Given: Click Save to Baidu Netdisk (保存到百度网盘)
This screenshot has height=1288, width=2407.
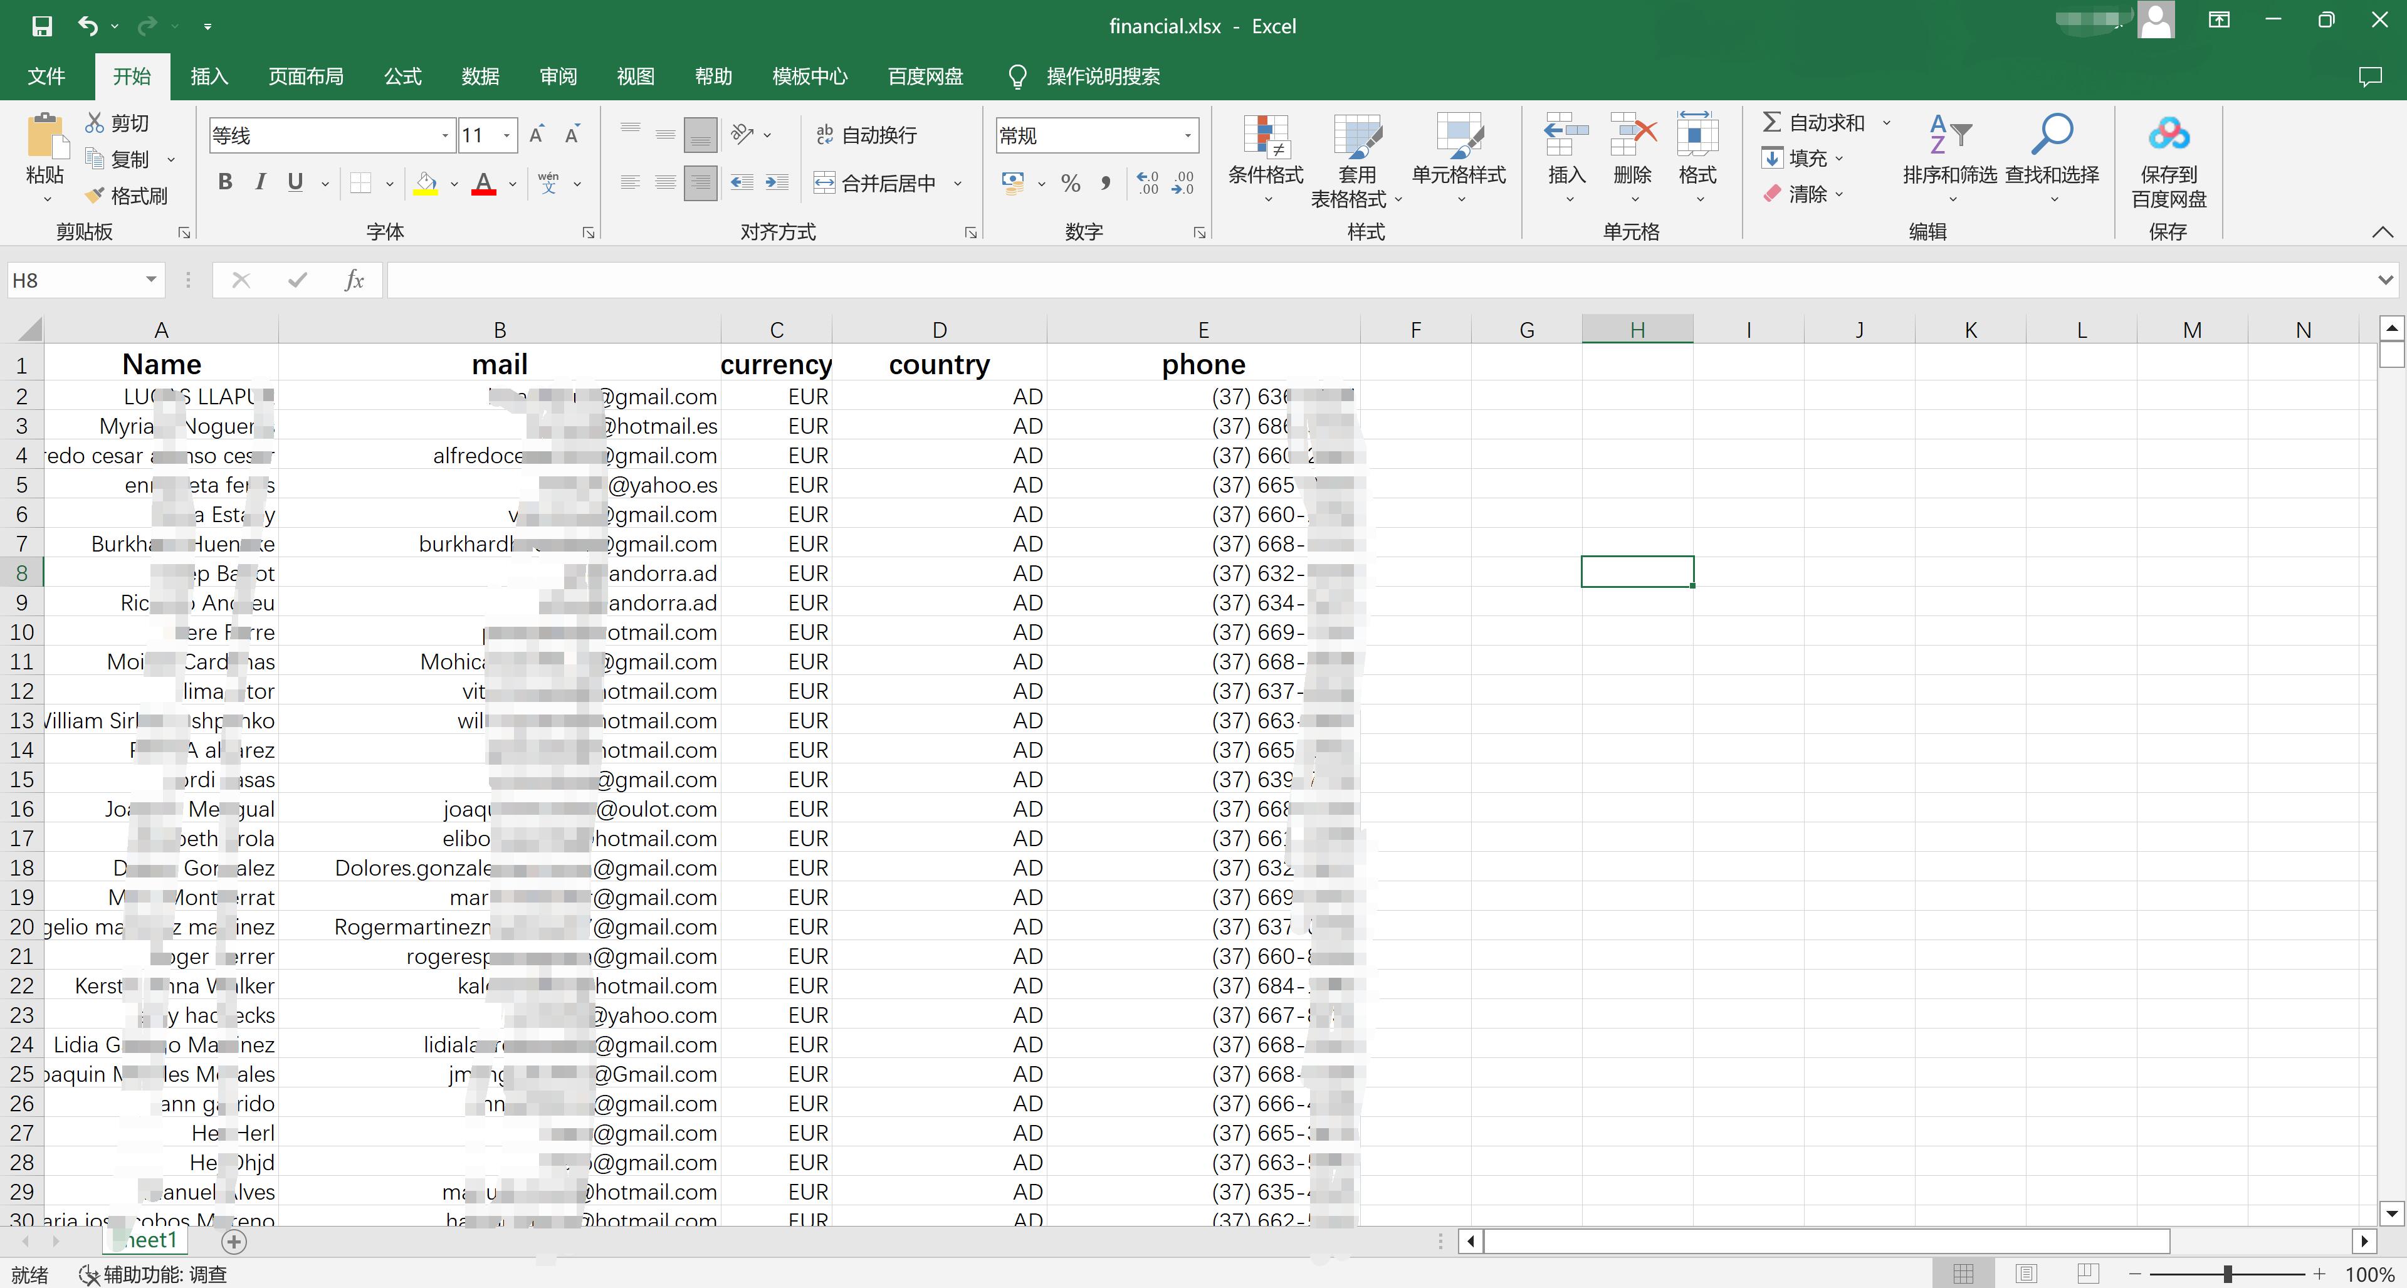Looking at the screenshot, I should tap(2168, 160).
